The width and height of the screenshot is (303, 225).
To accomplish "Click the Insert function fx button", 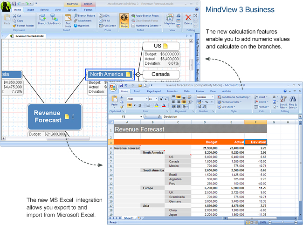I will pyautogui.click(x=159, y=116).
